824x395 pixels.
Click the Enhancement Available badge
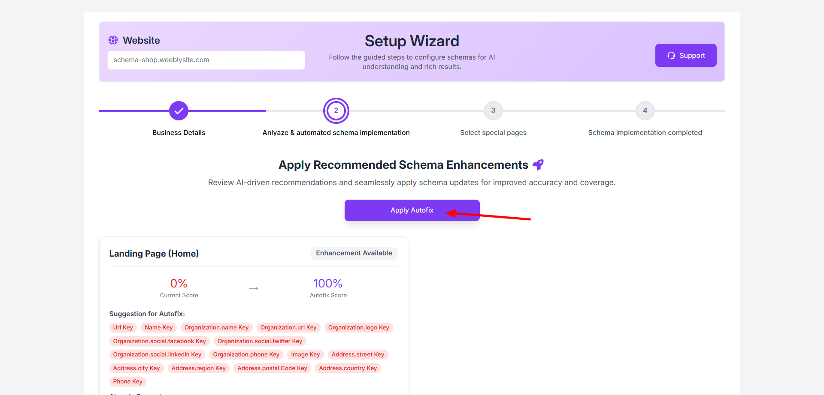point(354,253)
